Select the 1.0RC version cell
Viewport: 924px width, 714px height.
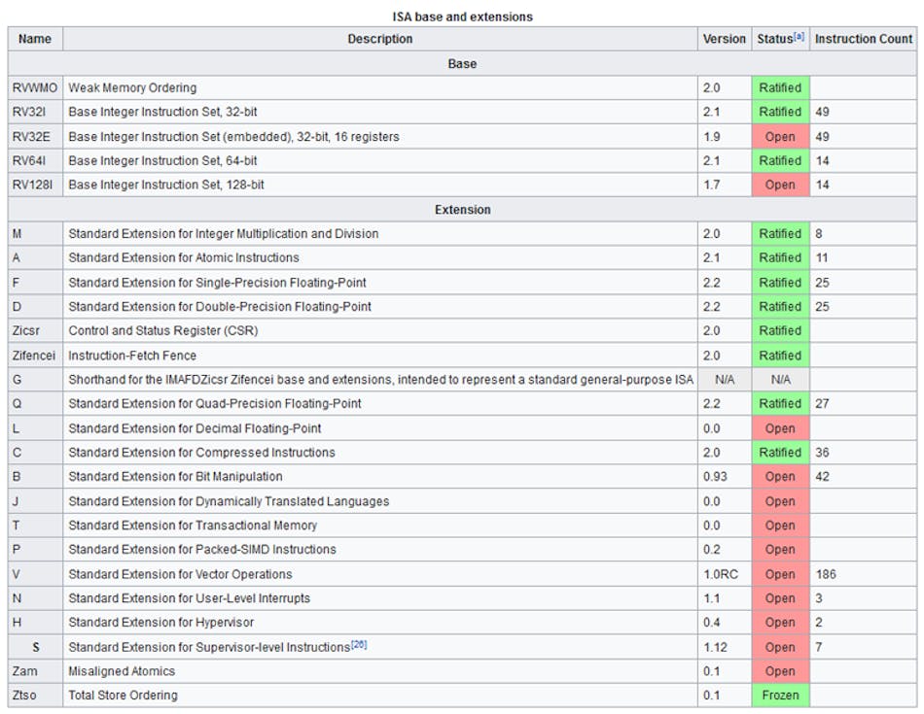pos(720,574)
